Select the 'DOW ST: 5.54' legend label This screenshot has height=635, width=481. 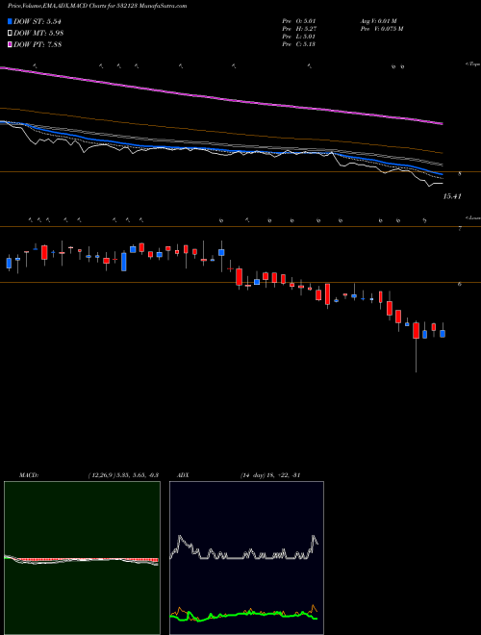[38, 21]
